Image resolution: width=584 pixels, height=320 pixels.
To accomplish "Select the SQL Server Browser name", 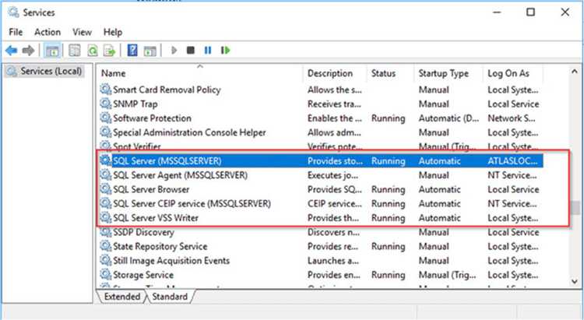I will click(x=151, y=189).
